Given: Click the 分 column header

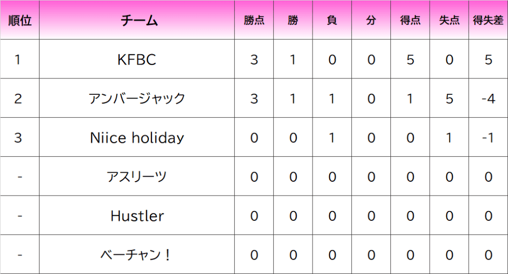Looking at the screenshot, I should [371, 20].
